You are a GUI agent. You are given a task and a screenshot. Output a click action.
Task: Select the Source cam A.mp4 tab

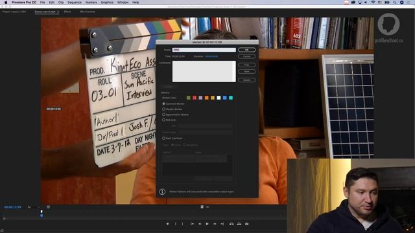point(45,12)
